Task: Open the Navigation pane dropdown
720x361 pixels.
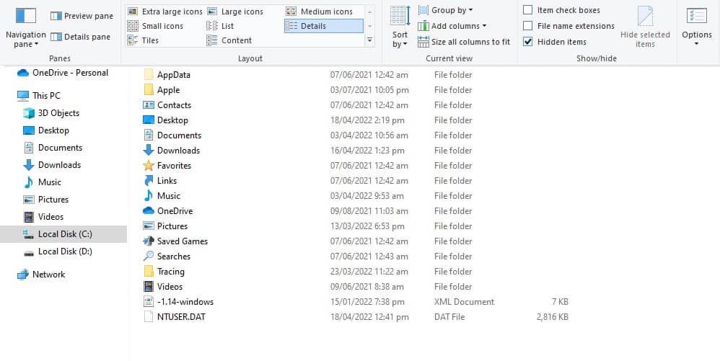Action: tap(26, 27)
